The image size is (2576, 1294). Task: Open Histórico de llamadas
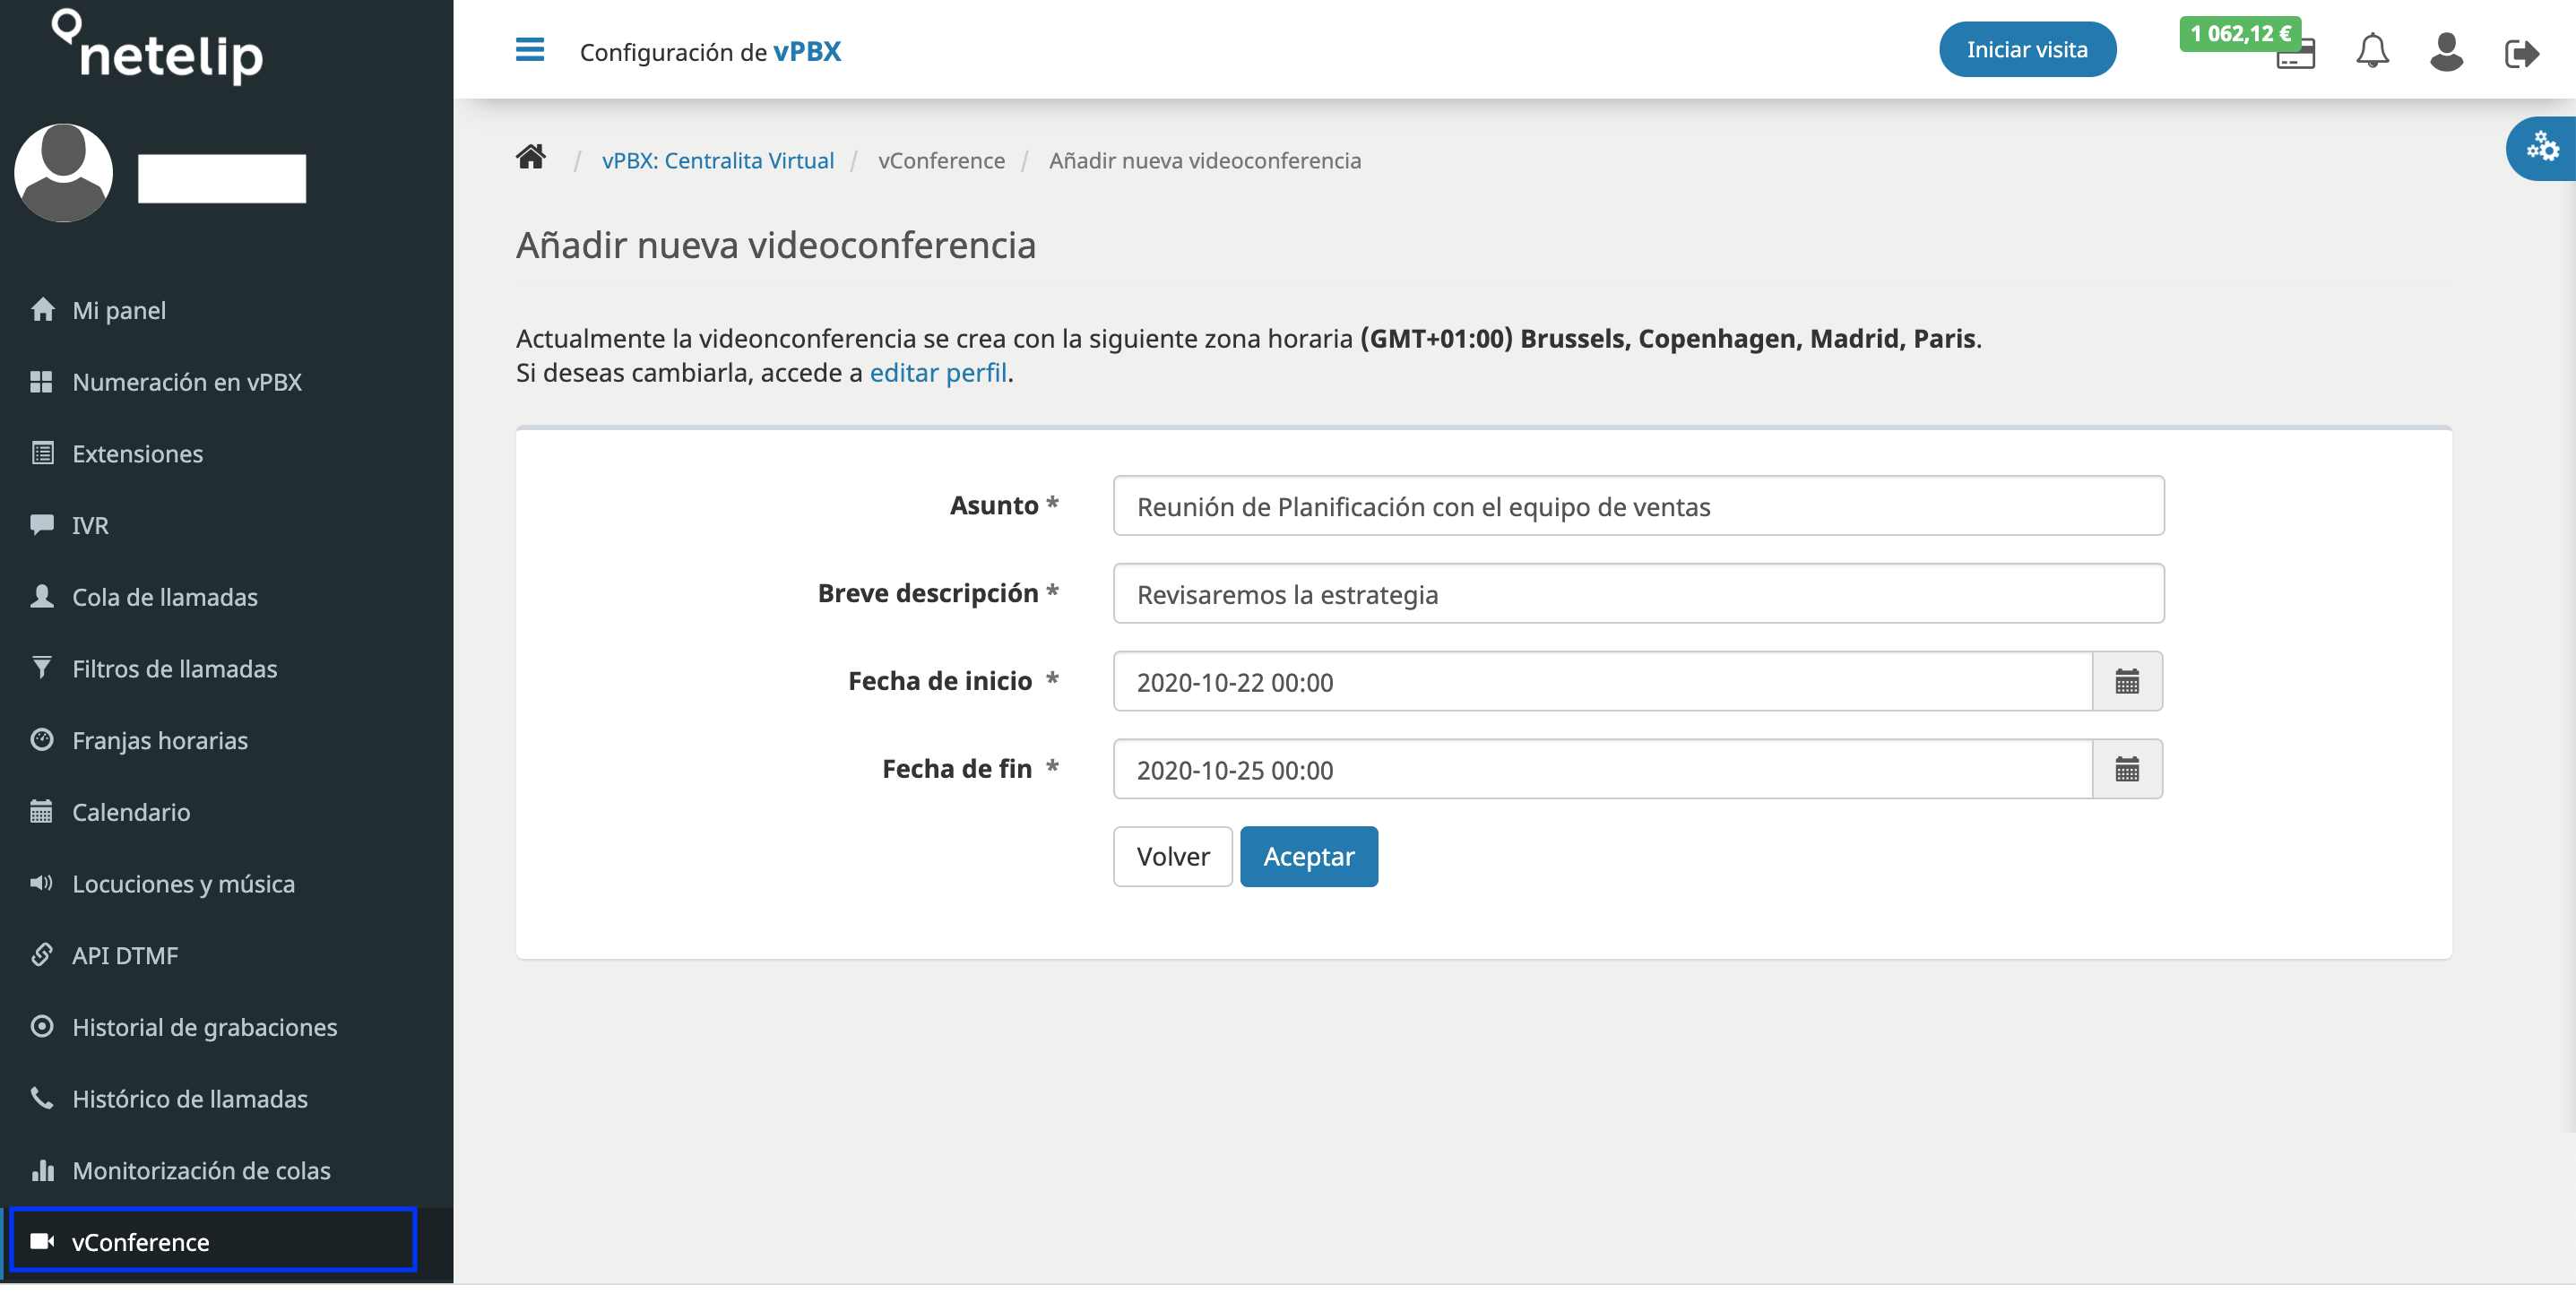[x=226, y=1099]
